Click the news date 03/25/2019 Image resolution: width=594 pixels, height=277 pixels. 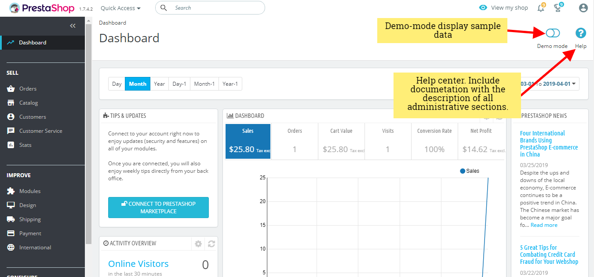pos(534,165)
